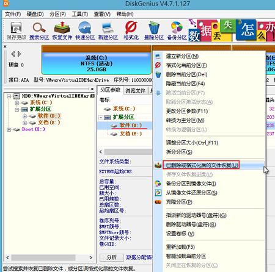Open the 分区(P) menu
The image size is (275, 272).
[x=57, y=14]
